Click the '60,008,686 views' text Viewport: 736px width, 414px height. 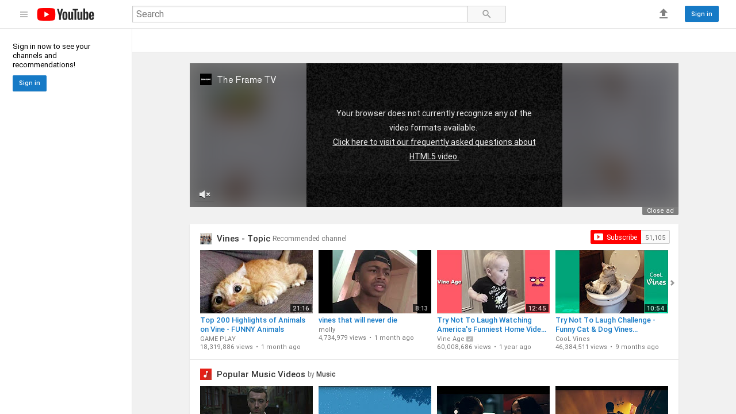tap(464, 347)
